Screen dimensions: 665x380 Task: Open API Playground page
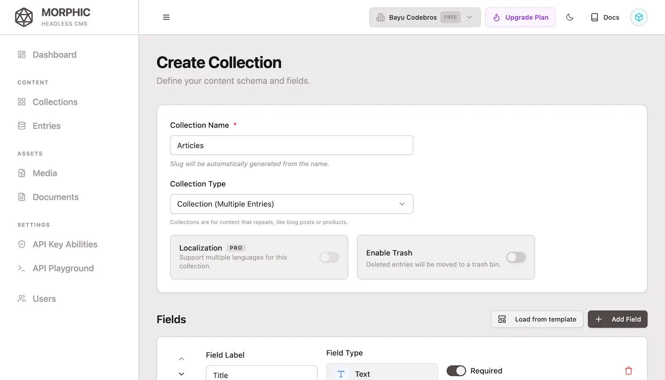[63, 268]
